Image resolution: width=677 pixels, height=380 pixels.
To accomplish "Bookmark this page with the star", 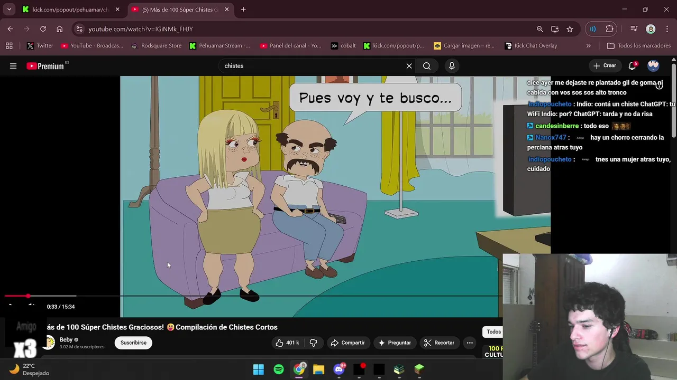I will [x=570, y=29].
